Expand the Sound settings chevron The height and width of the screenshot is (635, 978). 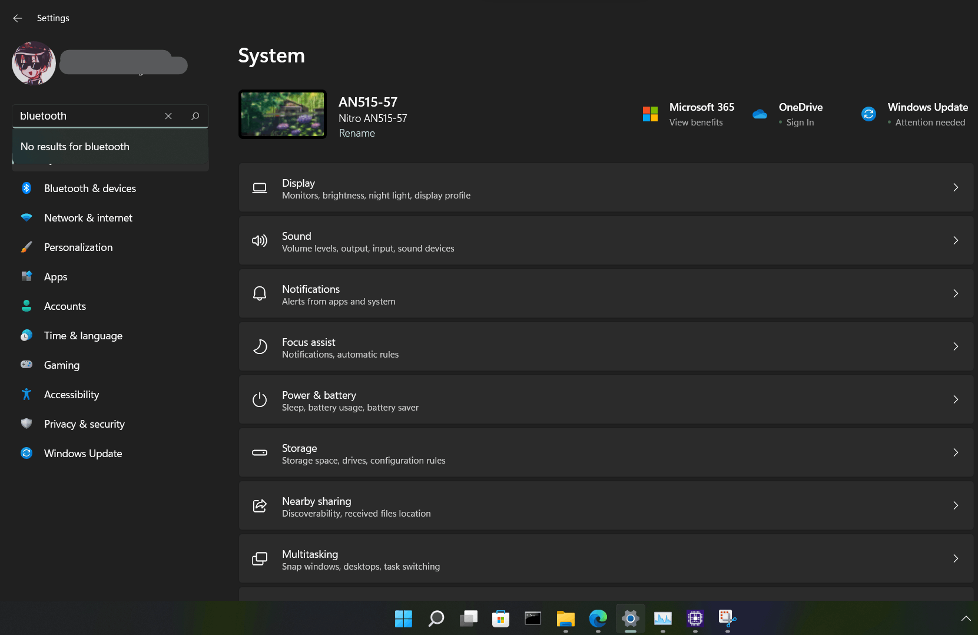[955, 240]
